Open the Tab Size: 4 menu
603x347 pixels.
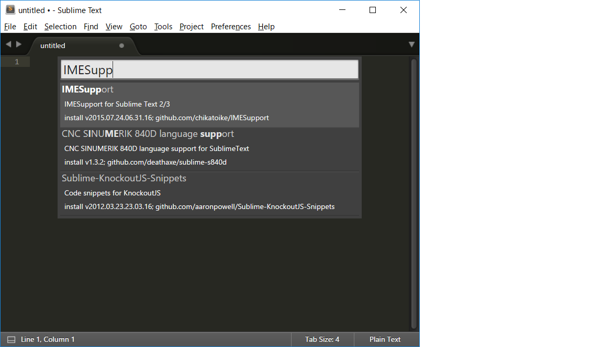322,339
